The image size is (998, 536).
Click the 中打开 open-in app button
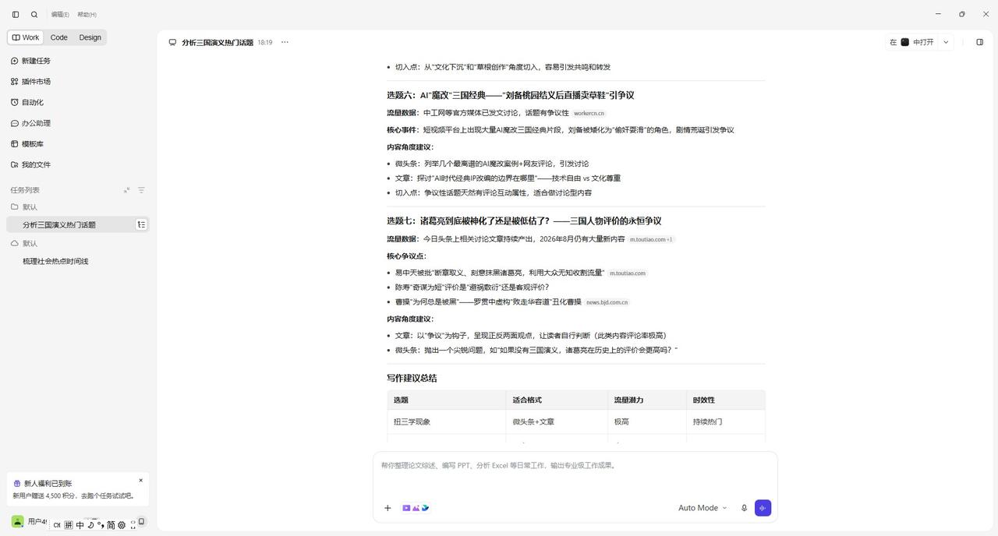coord(911,42)
